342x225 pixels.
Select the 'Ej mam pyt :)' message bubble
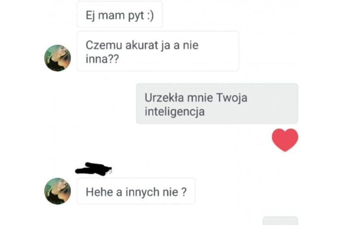coord(120,14)
